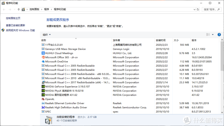Click the NVIDIA PhysX icon
The image size is (224, 126).
43,90
